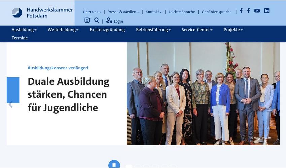286x168 pixels.
Task: Go to Termine page
Action: (20, 38)
